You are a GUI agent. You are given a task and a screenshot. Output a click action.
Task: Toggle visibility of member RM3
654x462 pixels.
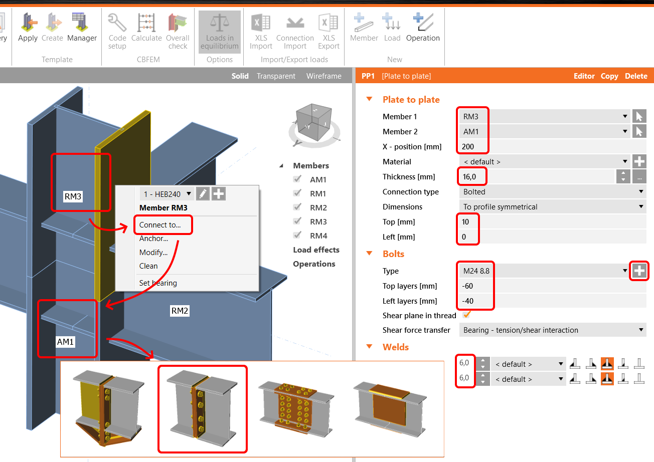tap(298, 221)
